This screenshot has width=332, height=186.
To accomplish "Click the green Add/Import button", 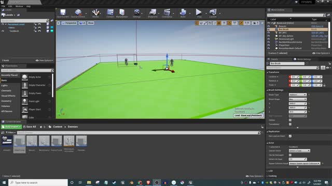I will (x=11, y=127).
